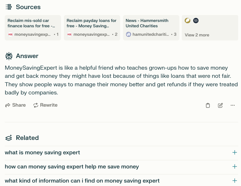241x186 pixels.
Task: Click the dark AWS favicon in View more card
Action: point(196,20)
